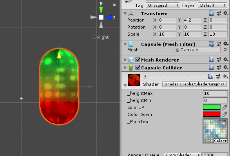230x156 pixels.
Task: Open Transform component gear menu
Action: tap(226, 13)
